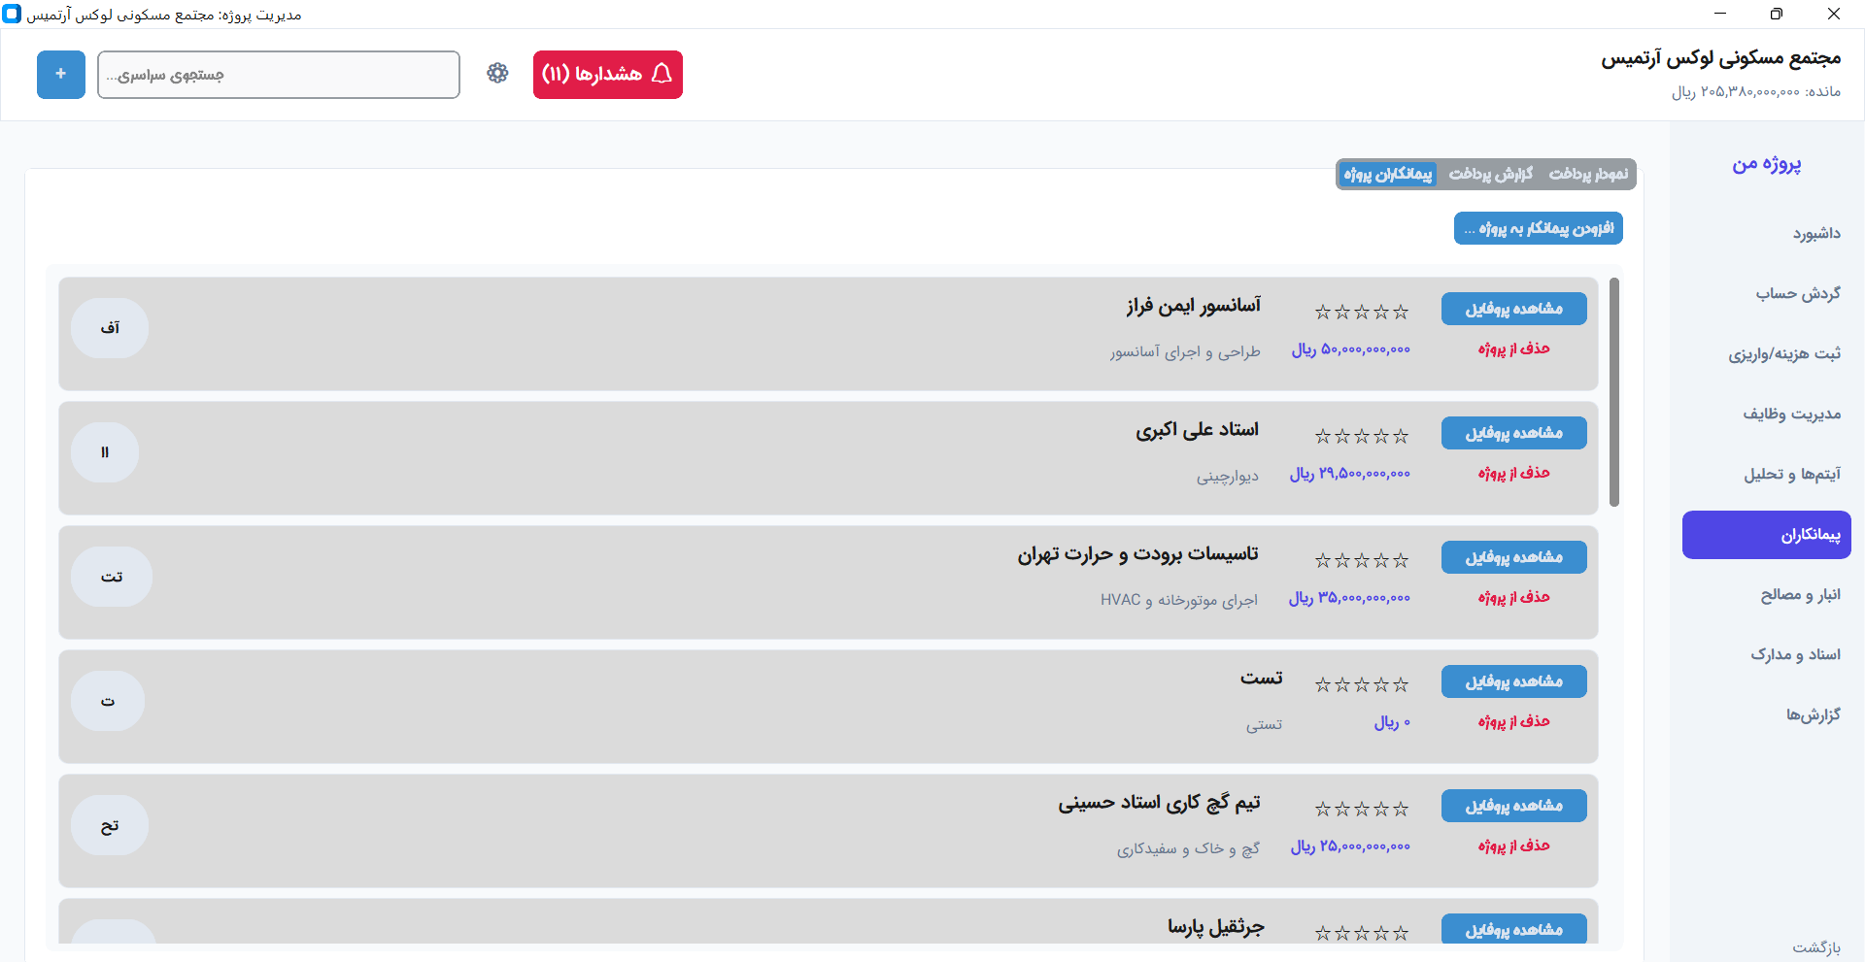1865x962 pixels.
Task: Click افزودن پیمانکار به پروژه button
Action: [1538, 227]
